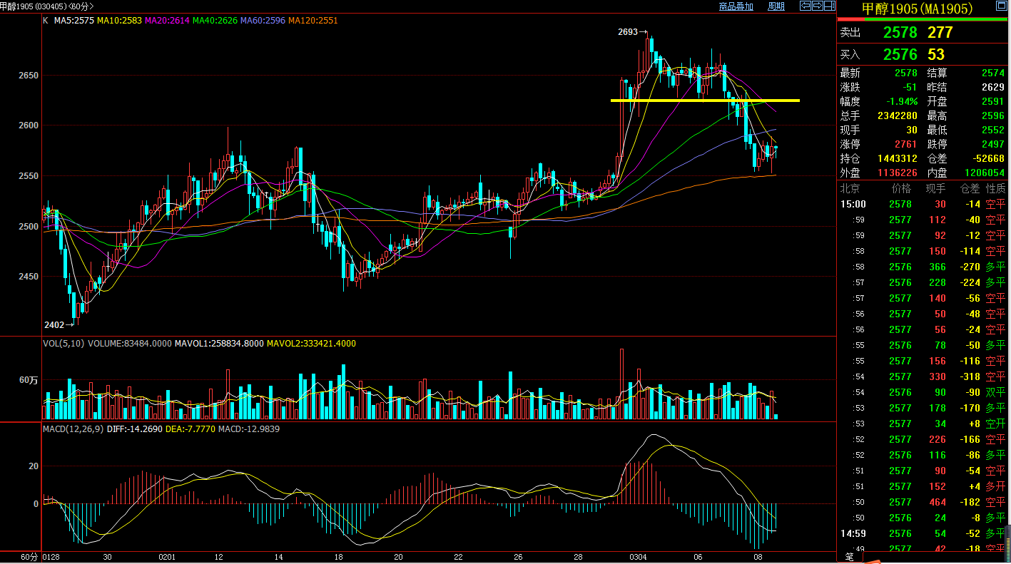
Task: Select the tick row marked 空开
Action: click(923, 424)
